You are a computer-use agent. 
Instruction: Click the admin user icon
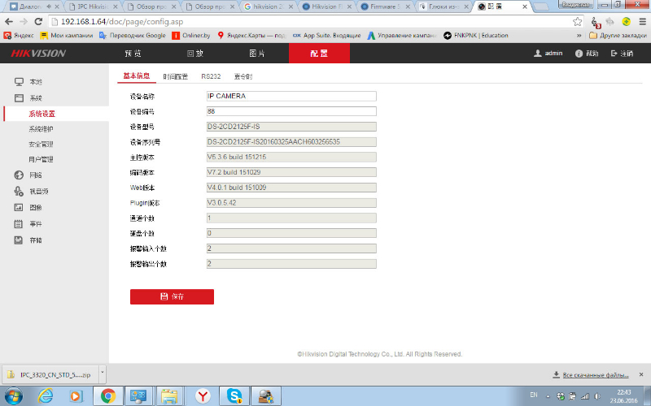coord(538,53)
